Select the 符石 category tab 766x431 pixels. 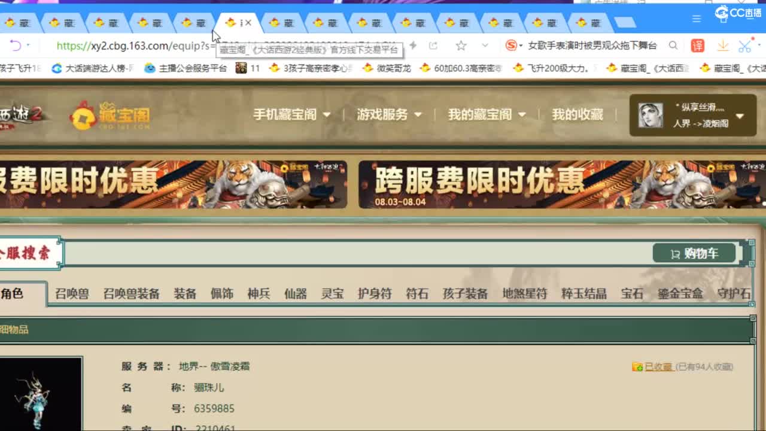pos(417,293)
